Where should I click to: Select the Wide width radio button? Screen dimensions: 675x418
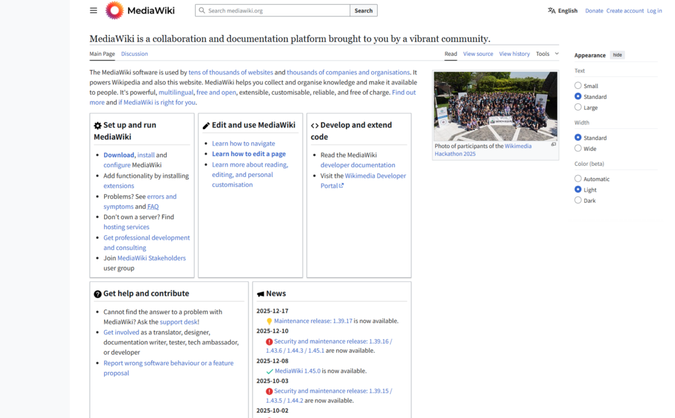click(x=578, y=149)
